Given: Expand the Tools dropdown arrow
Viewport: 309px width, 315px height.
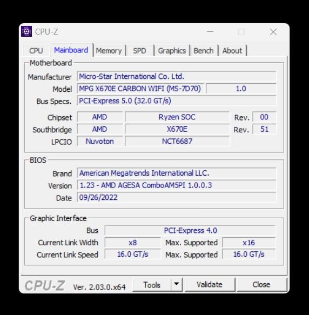Looking at the screenshot, I should click(177, 284).
